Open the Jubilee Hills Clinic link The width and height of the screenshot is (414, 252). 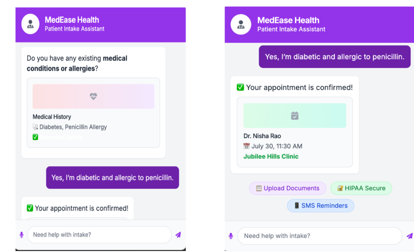[271, 156]
